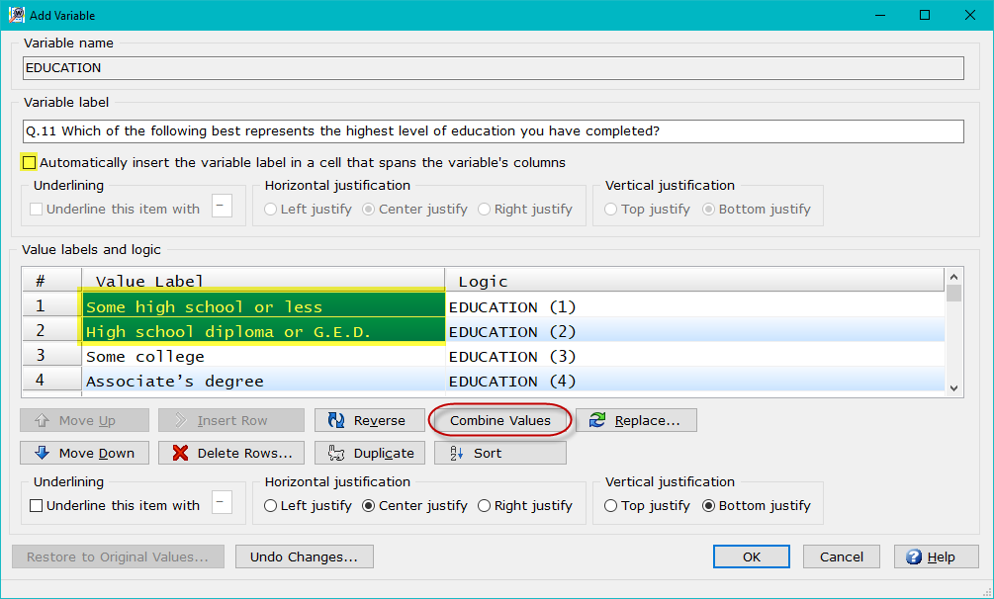Select lower Right justify radio button

pos(485,505)
